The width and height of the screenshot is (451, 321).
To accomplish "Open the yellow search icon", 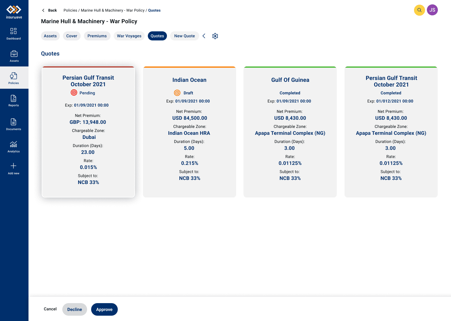I will tap(419, 10).
